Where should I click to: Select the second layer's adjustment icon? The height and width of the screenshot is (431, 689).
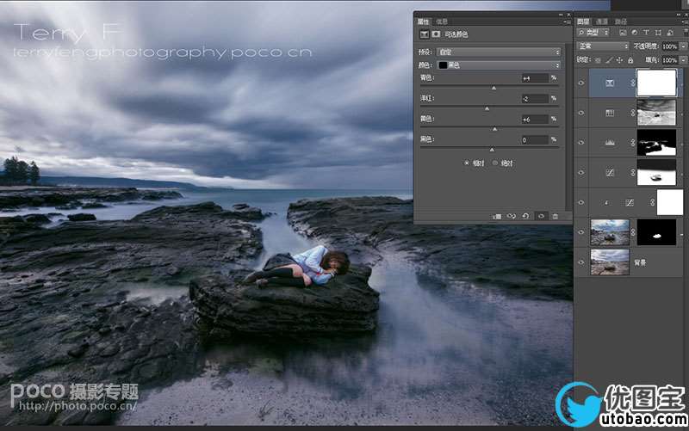[610, 113]
